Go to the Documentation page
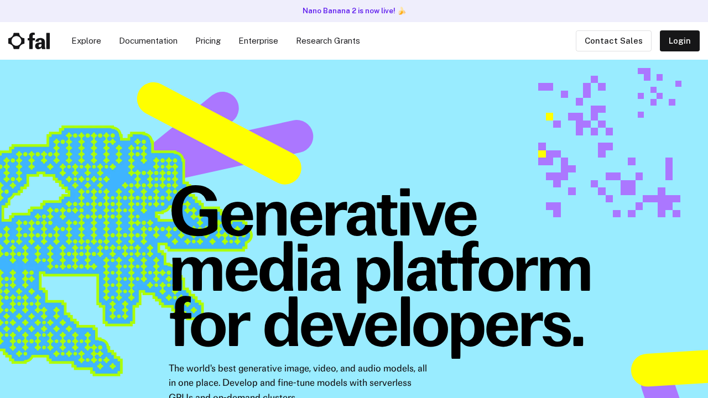This screenshot has height=398, width=708. 148,41
